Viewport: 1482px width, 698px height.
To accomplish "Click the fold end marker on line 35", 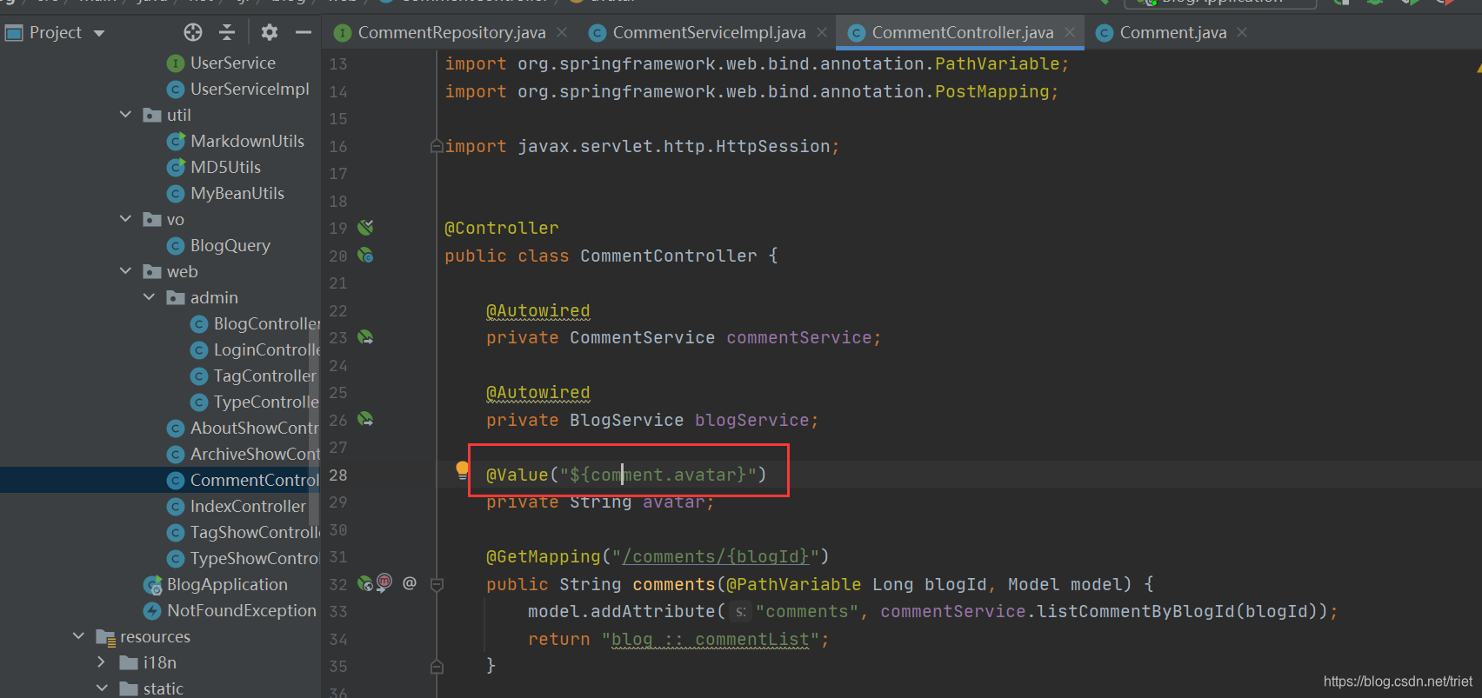I will click(x=437, y=666).
